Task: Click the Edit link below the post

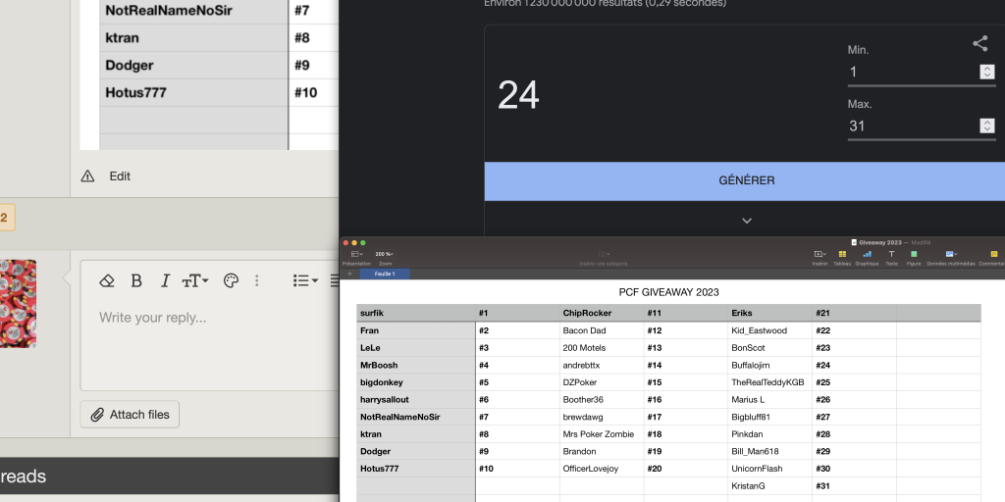Action: (x=120, y=176)
